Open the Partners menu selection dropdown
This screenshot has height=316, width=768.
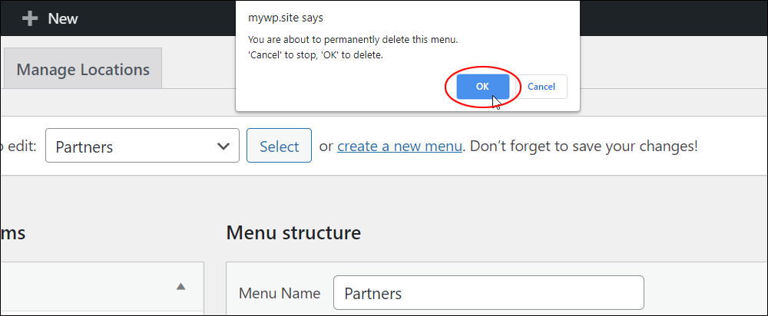coord(141,146)
